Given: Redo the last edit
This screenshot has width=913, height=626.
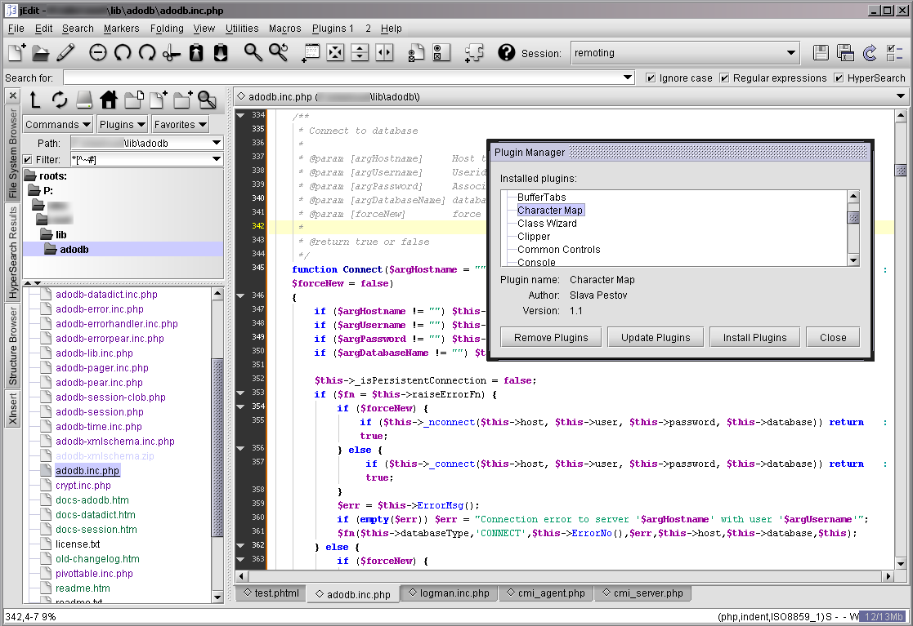Looking at the screenshot, I should tap(147, 53).
